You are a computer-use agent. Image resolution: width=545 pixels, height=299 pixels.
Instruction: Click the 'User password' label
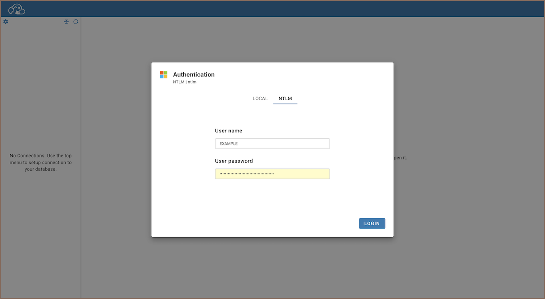(x=234, y=161)
